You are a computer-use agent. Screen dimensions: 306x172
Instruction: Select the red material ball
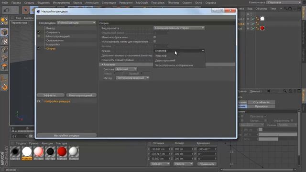(x=62, y=152)
